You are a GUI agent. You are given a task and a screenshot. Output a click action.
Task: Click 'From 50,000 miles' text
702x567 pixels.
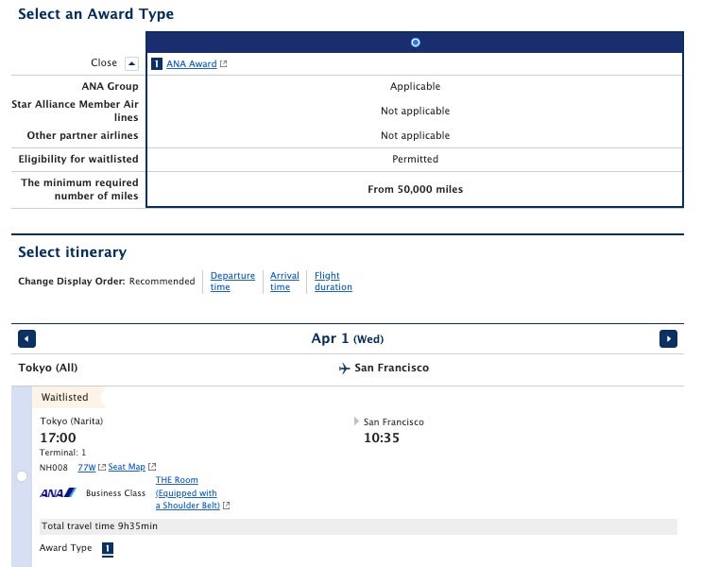tap(415, 189)
